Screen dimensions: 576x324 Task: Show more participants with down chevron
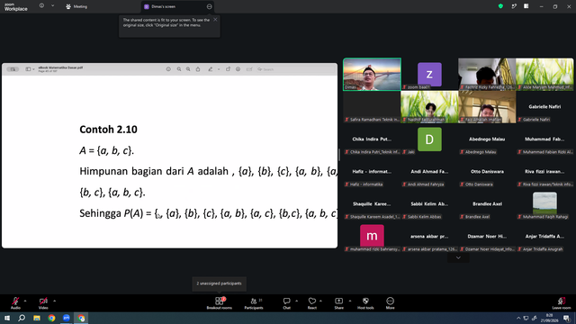[x=458, y=258]
